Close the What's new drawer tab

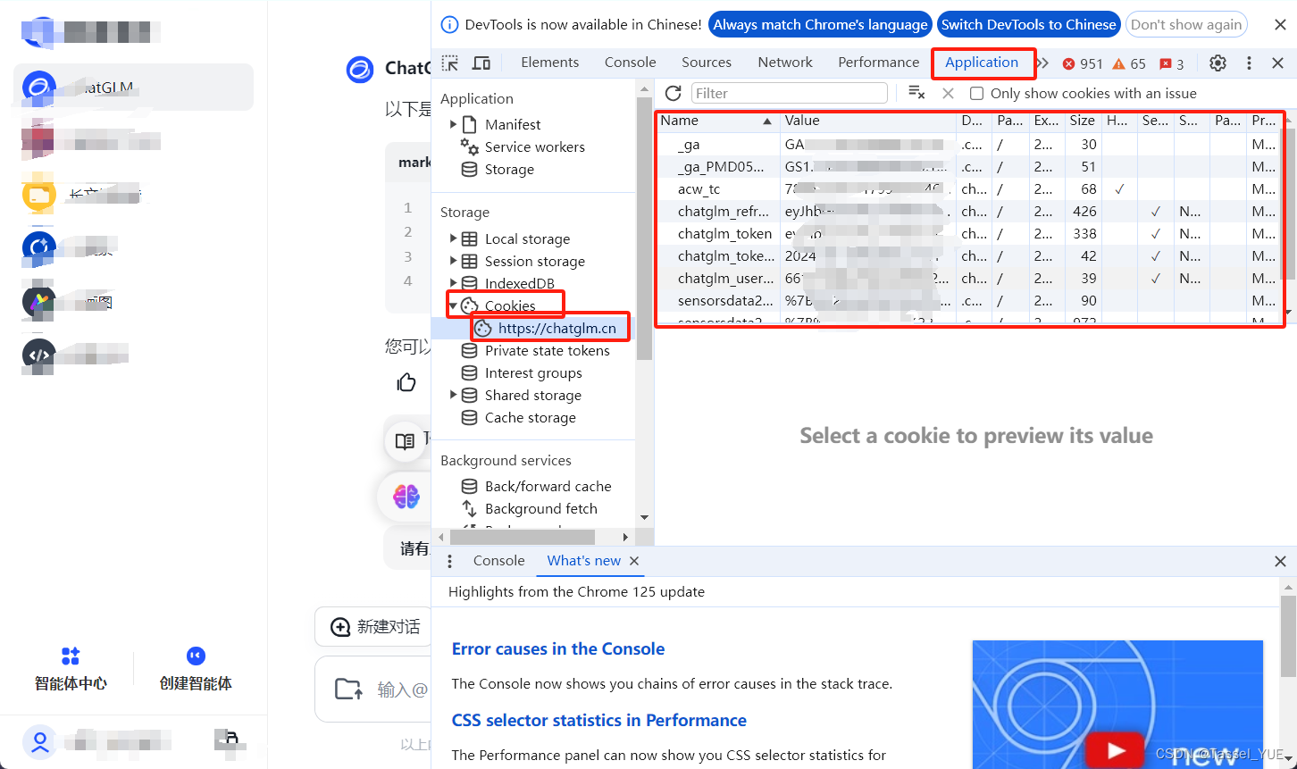click(x=634, y=561)
